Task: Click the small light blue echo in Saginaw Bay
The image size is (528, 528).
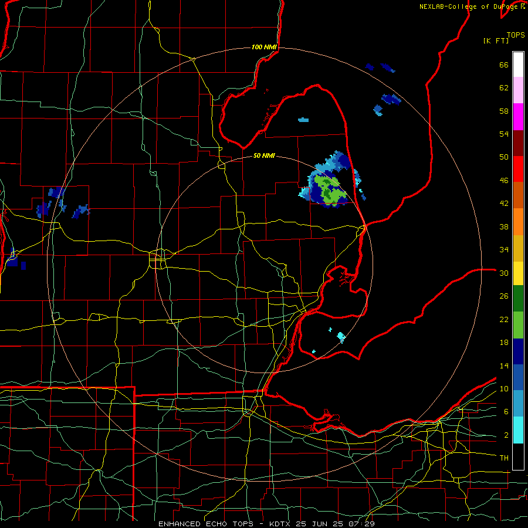Action: pyautogui.click(x=303, y=120)
